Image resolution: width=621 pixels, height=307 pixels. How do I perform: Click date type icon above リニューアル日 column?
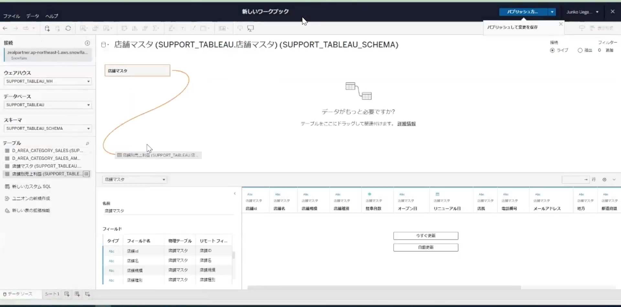tap(437, 194)
